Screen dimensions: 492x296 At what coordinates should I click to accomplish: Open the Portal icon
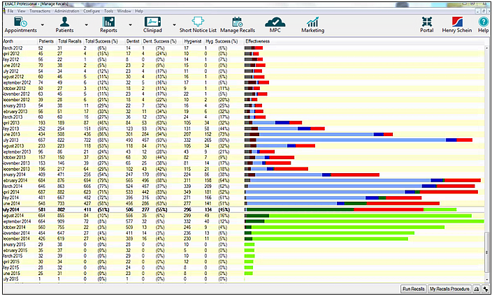(427, 24)
